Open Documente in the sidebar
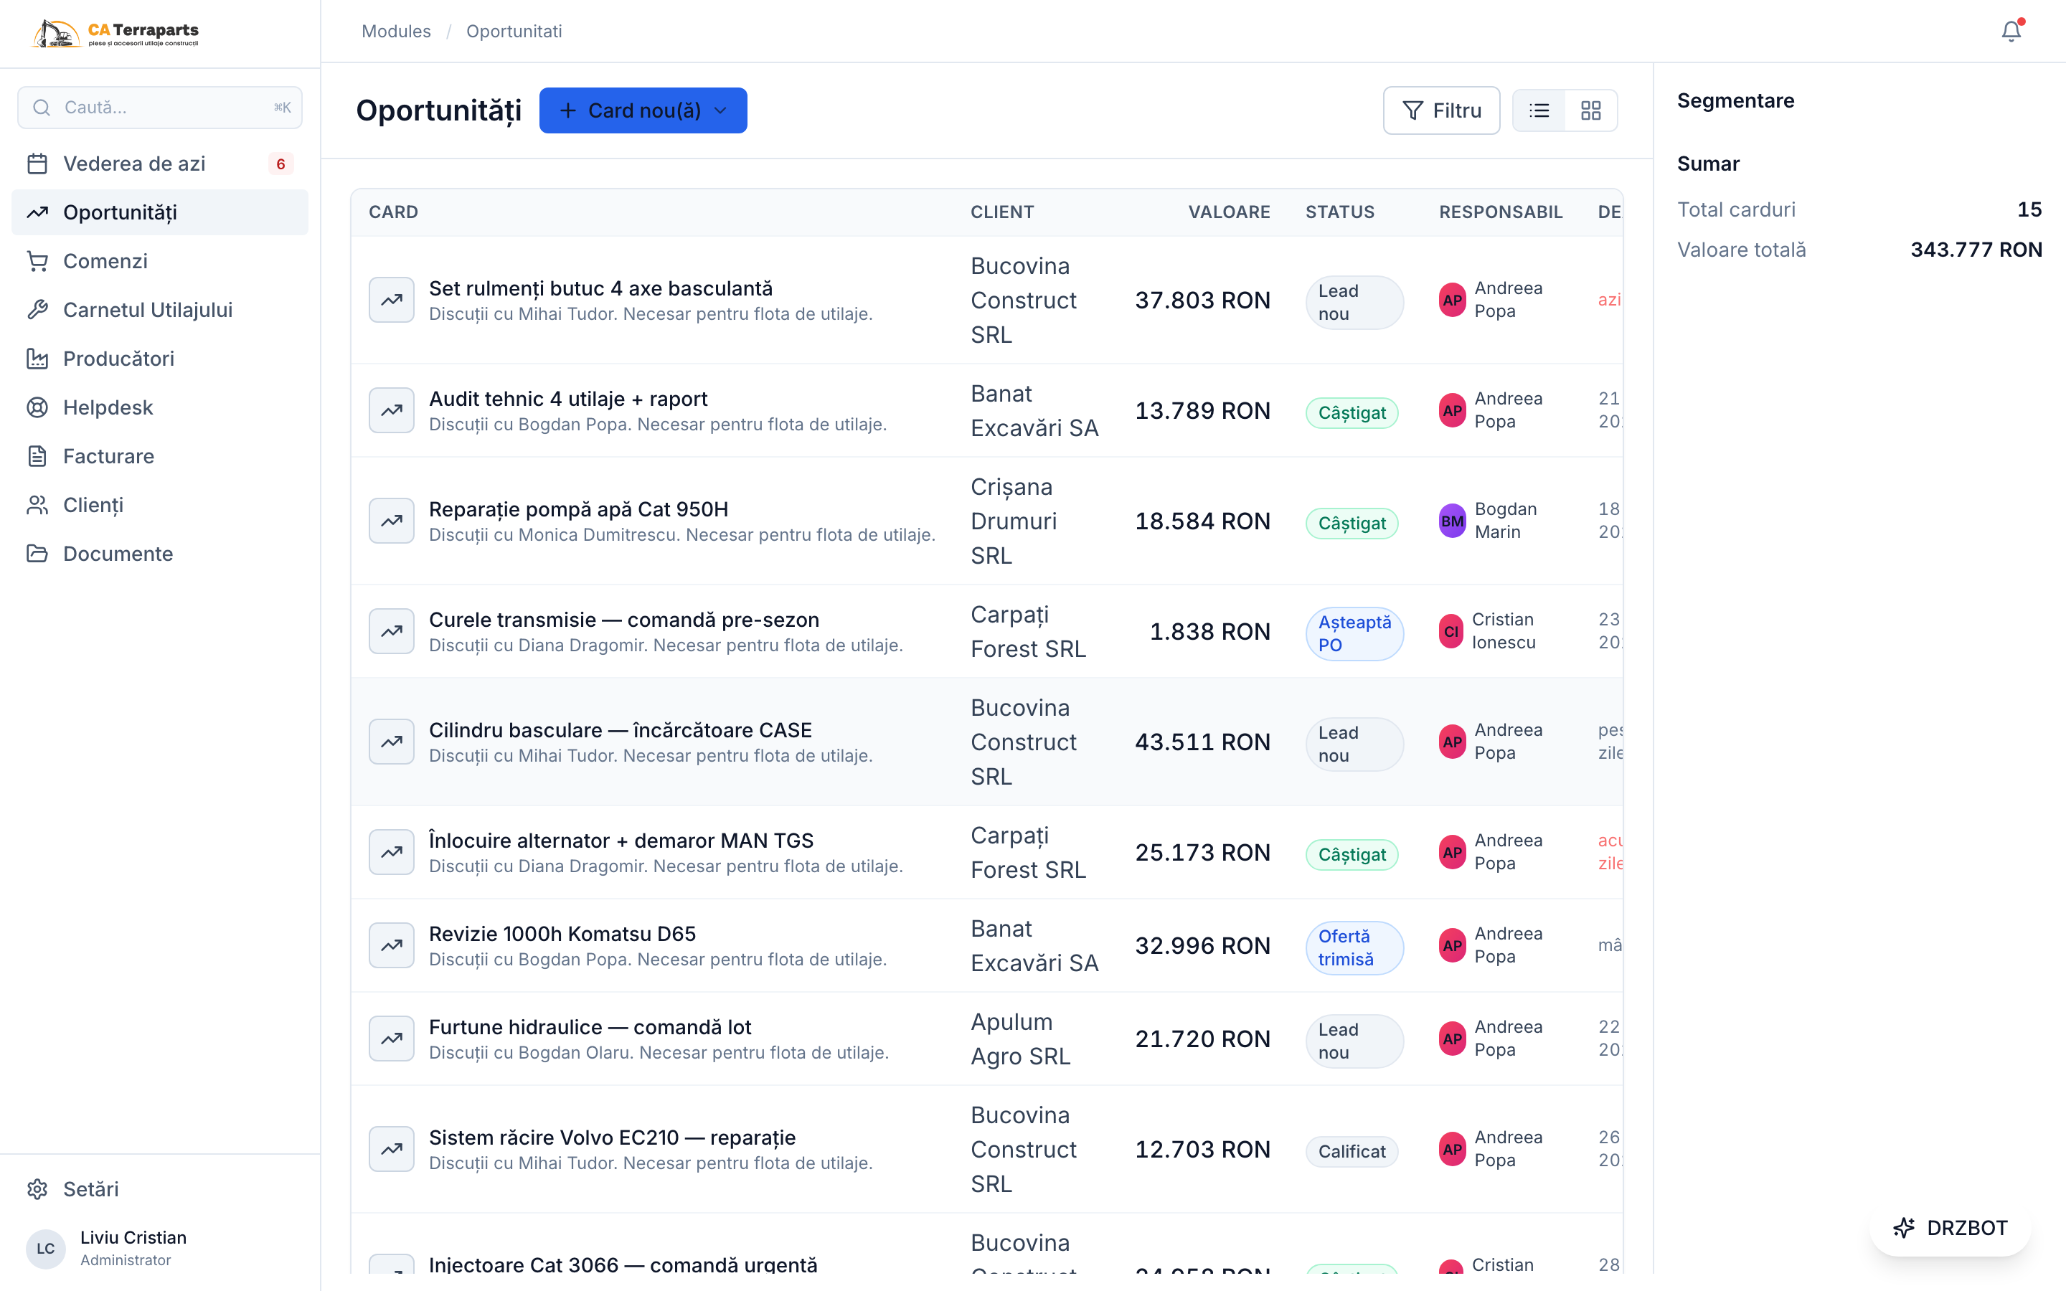Screen dimensions: 2066x1291 click(x=160, y=553)
